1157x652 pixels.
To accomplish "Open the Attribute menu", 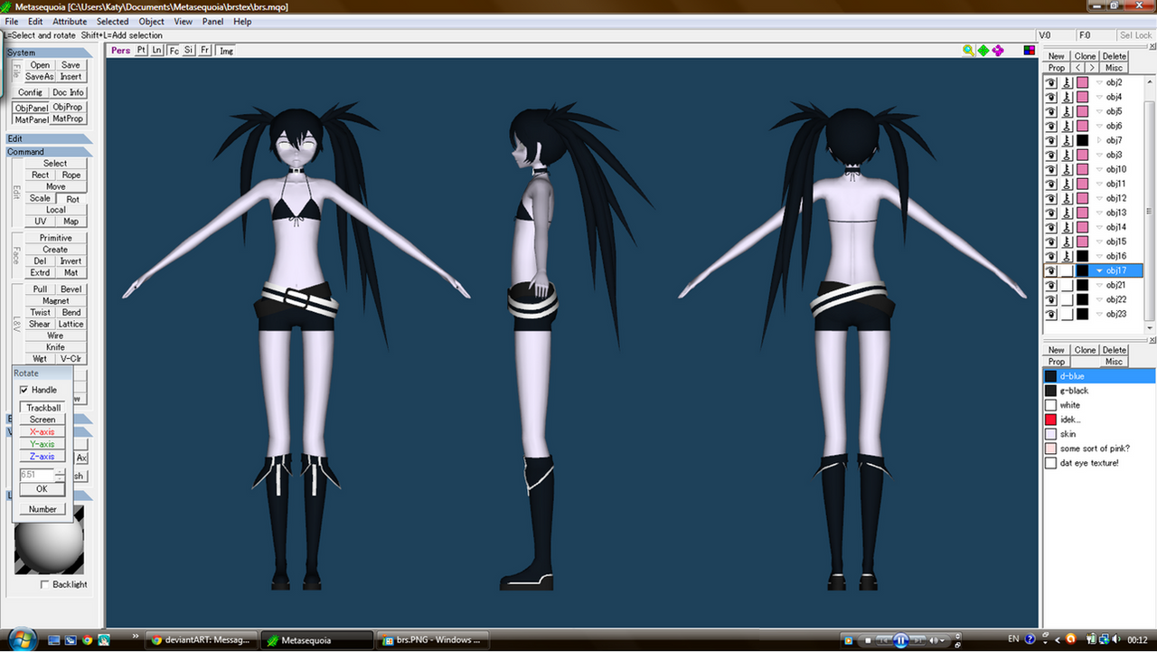I will coord(70,22).
